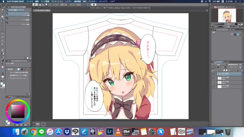
Task: Open the 編集 menu
Action: pos(37,1)
